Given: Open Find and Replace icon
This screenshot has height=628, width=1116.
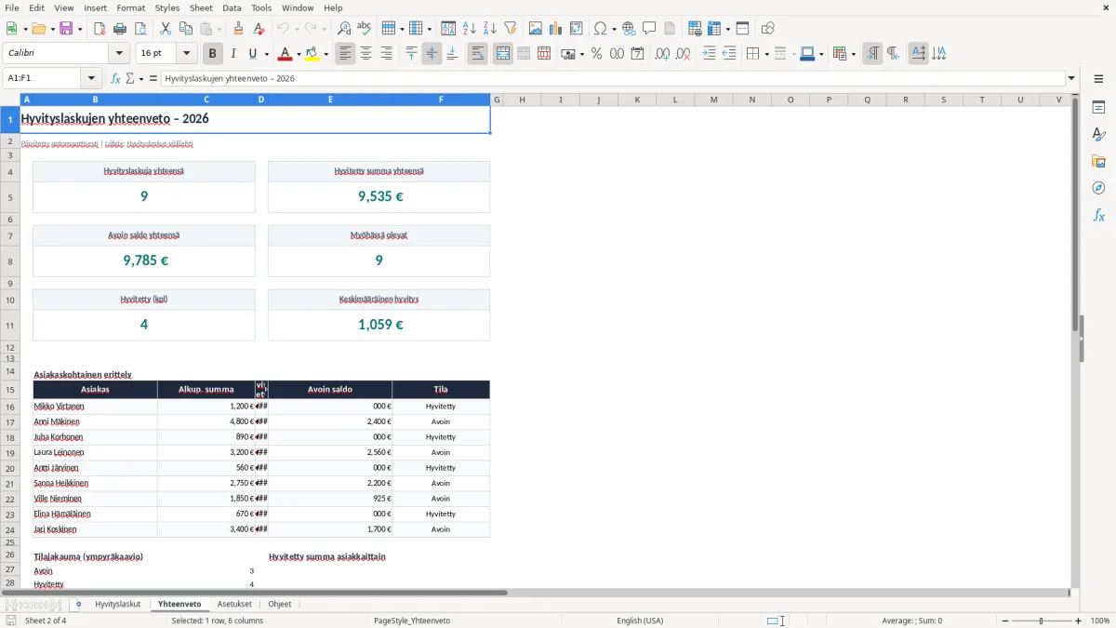Looking at the screenshot, I should click(344, 29).
